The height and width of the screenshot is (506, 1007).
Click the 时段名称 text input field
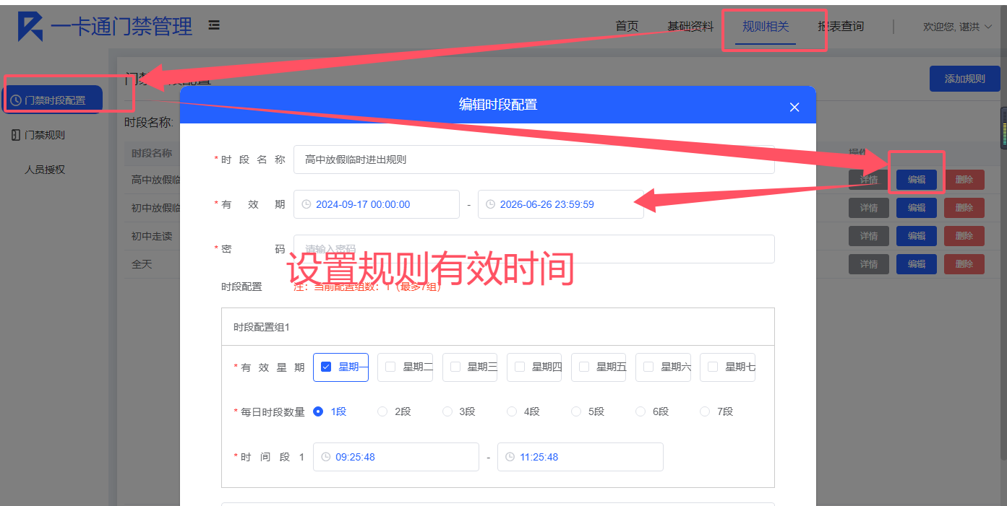[x=533, y=160]
